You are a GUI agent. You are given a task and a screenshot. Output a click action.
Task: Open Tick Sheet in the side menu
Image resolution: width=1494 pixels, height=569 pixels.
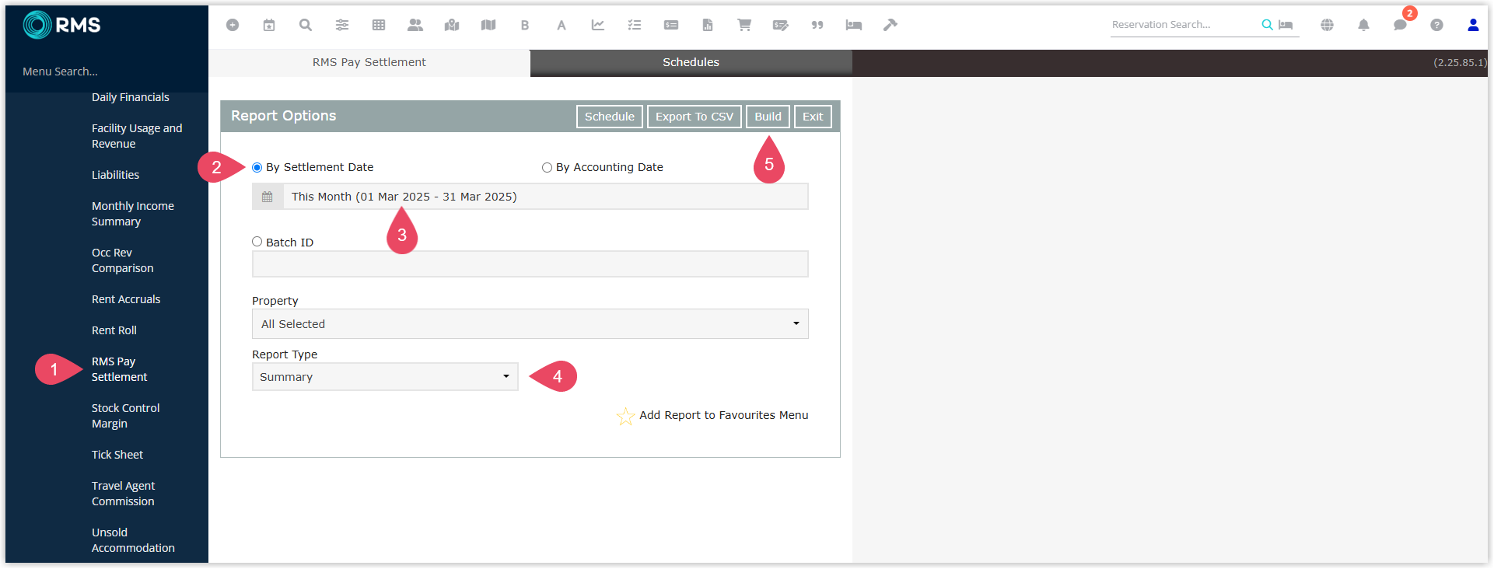pos(117,455)
